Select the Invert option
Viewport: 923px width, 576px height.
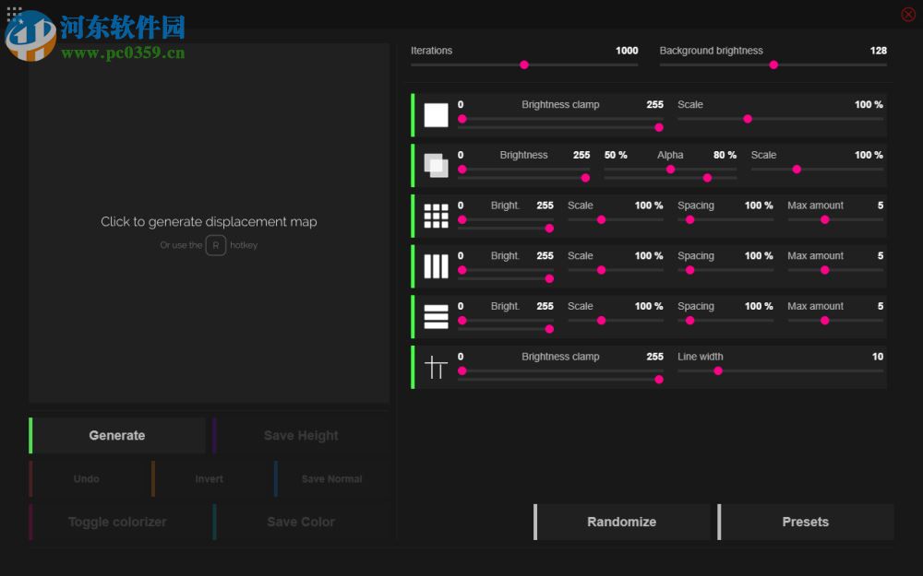pos(209,478)
